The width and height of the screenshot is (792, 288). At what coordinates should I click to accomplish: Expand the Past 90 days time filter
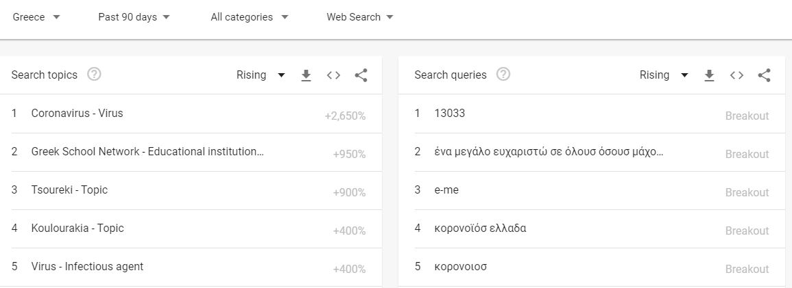[134, 17]
